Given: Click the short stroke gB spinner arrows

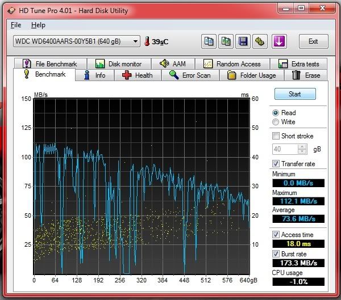Looking at the screenshot, I should (x=303, y=149).
